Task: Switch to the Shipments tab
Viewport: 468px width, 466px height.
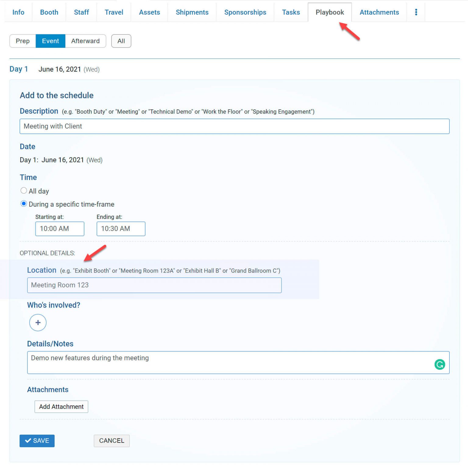Action: 192,12
